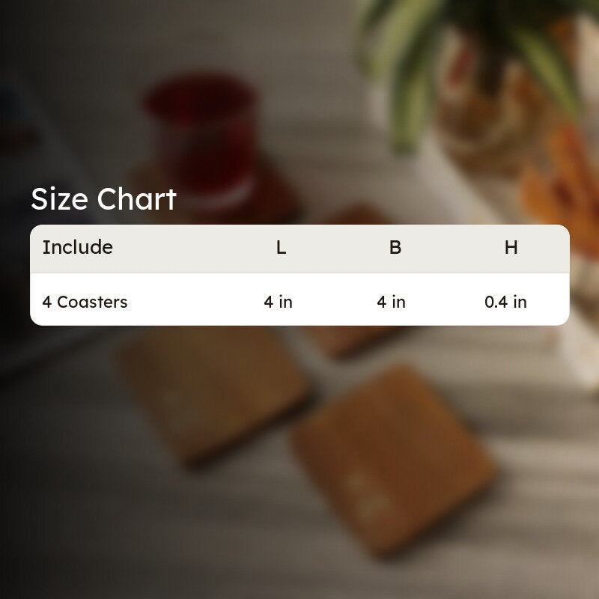
Task: Click the H column header
Action: coord(511,248)
